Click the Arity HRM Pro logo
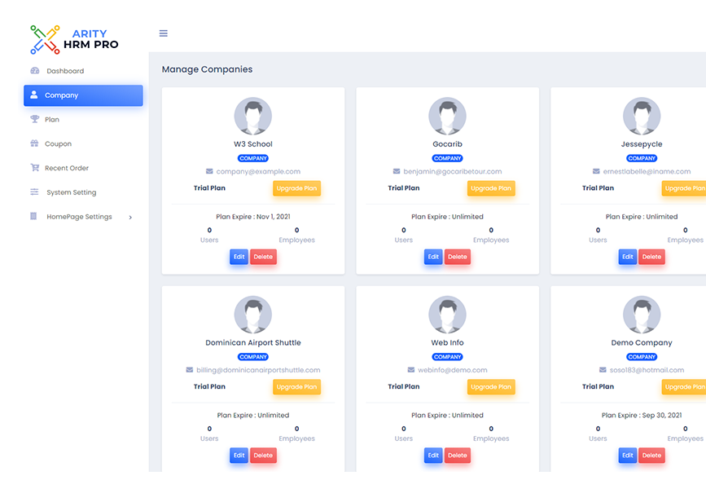Image resolution: width=706 pixels, height=489 pixels. point(74,39)
